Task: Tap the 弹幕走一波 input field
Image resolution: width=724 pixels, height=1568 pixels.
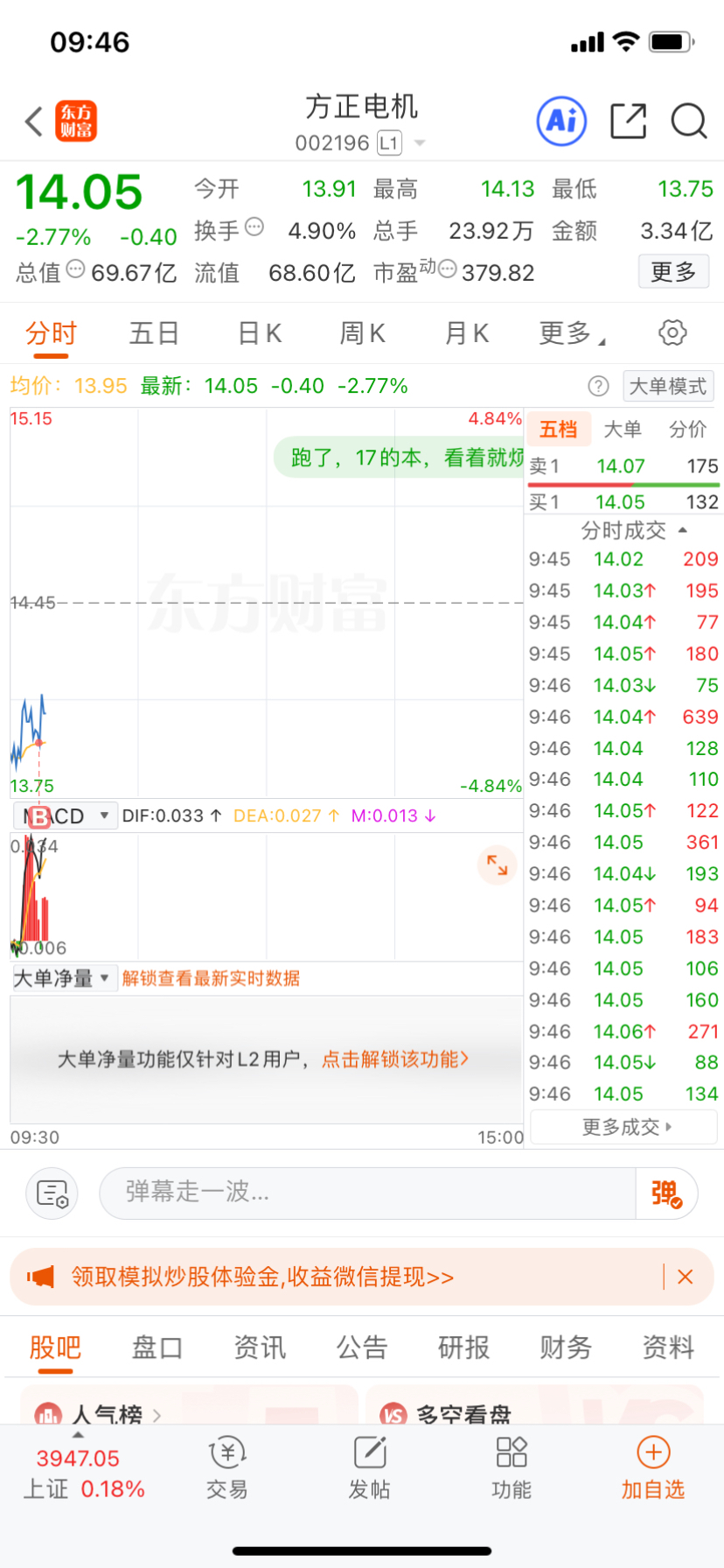Action: [x=367, y=1193]
